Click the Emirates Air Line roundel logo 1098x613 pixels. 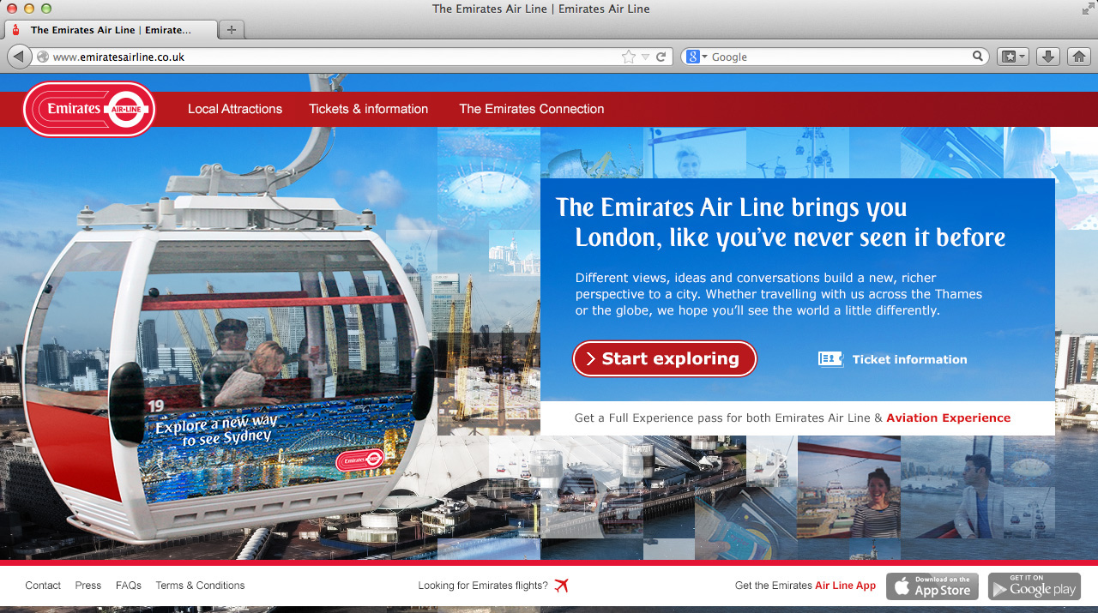[x=89, y=109]
